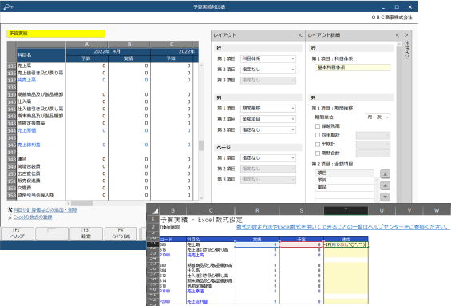Collapse the レイアウト panel with its arrow
451x306 pixels.
pyautogui.click(x=300, y=35)
